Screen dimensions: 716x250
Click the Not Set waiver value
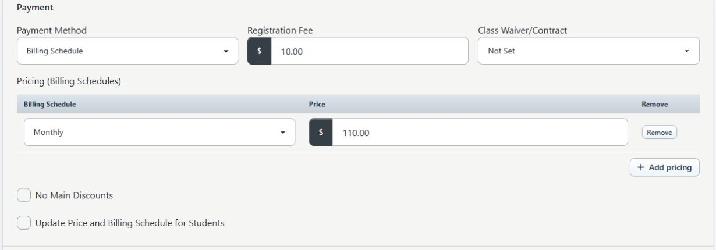tap(502, 51)
